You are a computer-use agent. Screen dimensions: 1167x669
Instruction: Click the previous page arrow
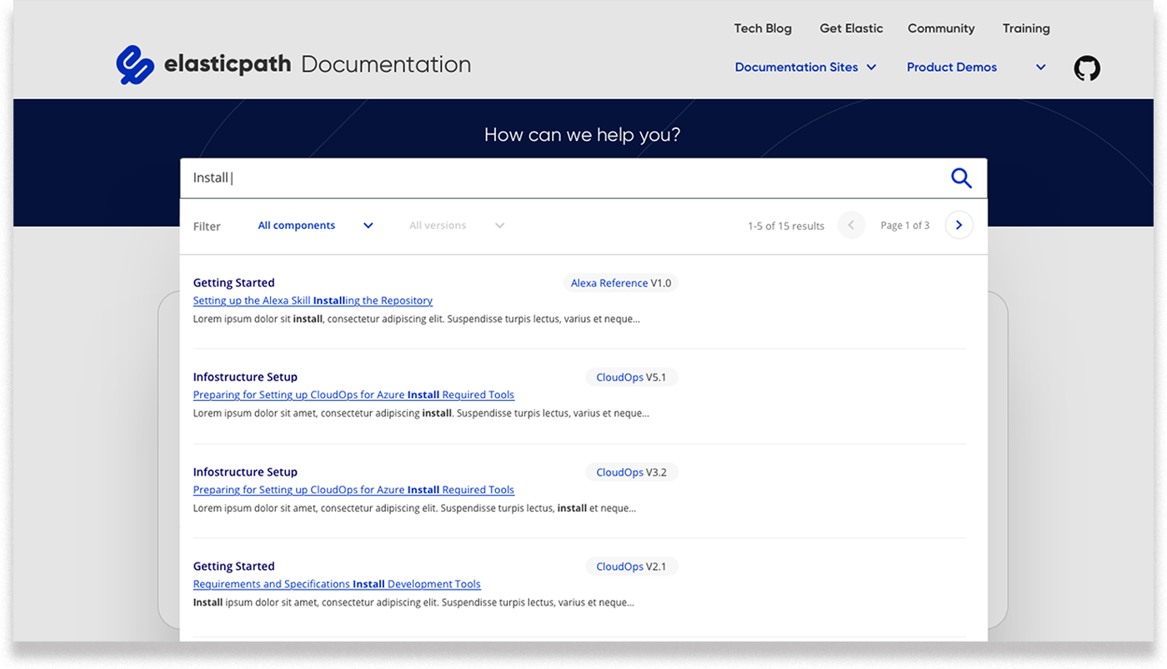851,225
